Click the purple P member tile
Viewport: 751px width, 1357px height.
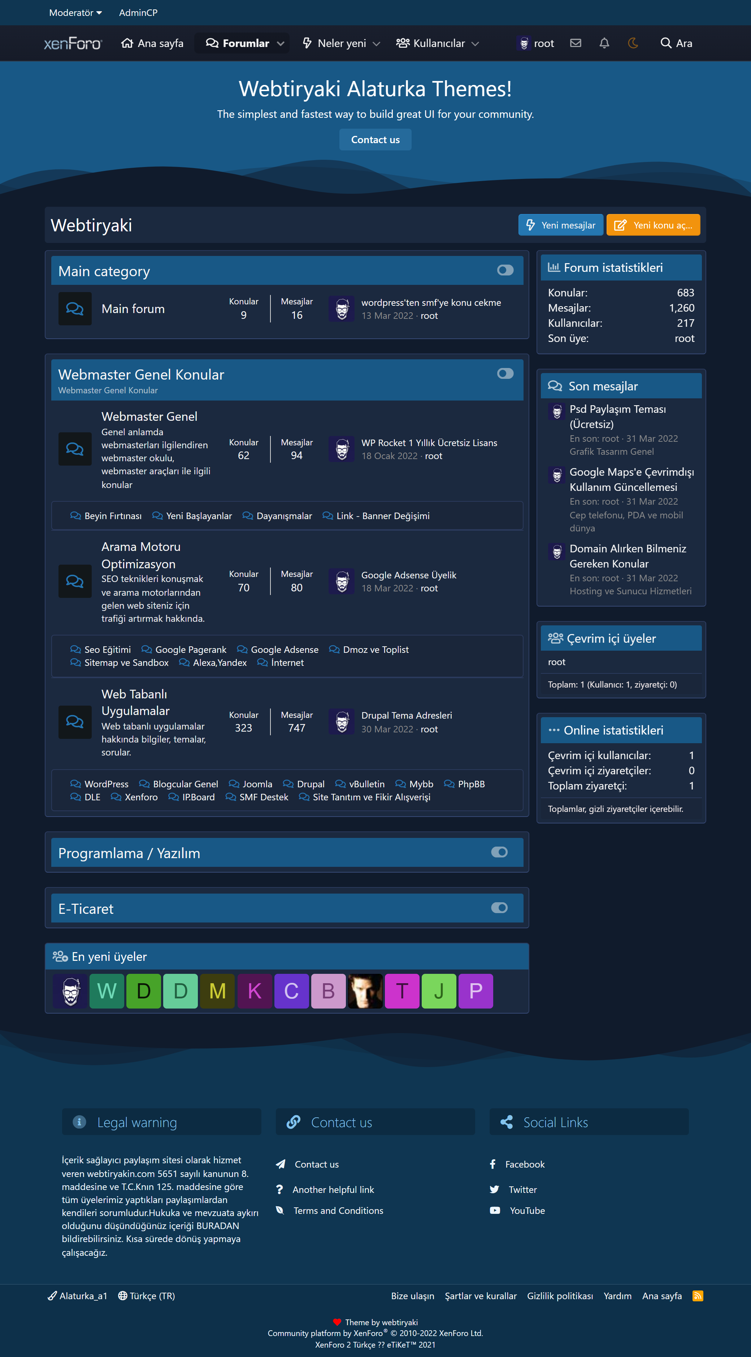[475, 991]
